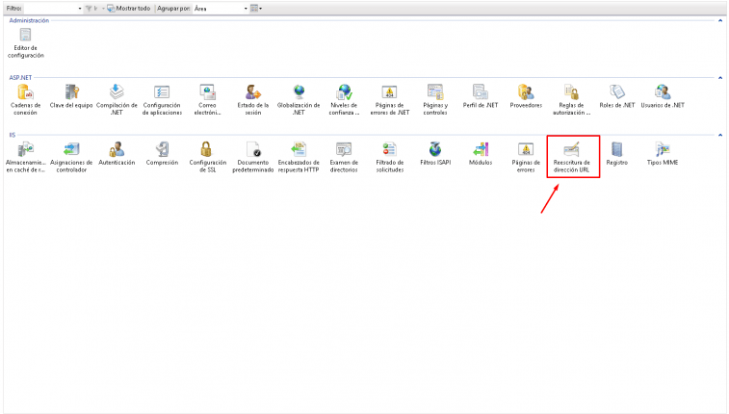Open Módulos feature
This screenshot has width=729, height=414.
481,154
